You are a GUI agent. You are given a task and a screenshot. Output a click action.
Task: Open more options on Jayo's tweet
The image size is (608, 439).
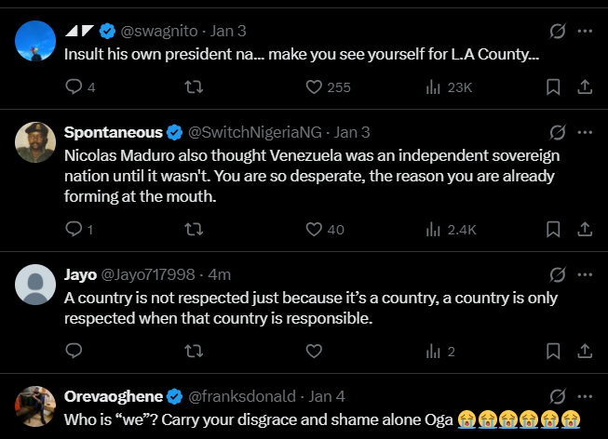coord(585,274)
